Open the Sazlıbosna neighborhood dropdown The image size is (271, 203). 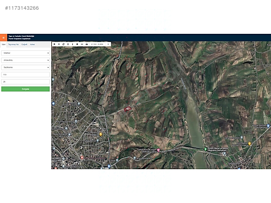pos(26,67)
